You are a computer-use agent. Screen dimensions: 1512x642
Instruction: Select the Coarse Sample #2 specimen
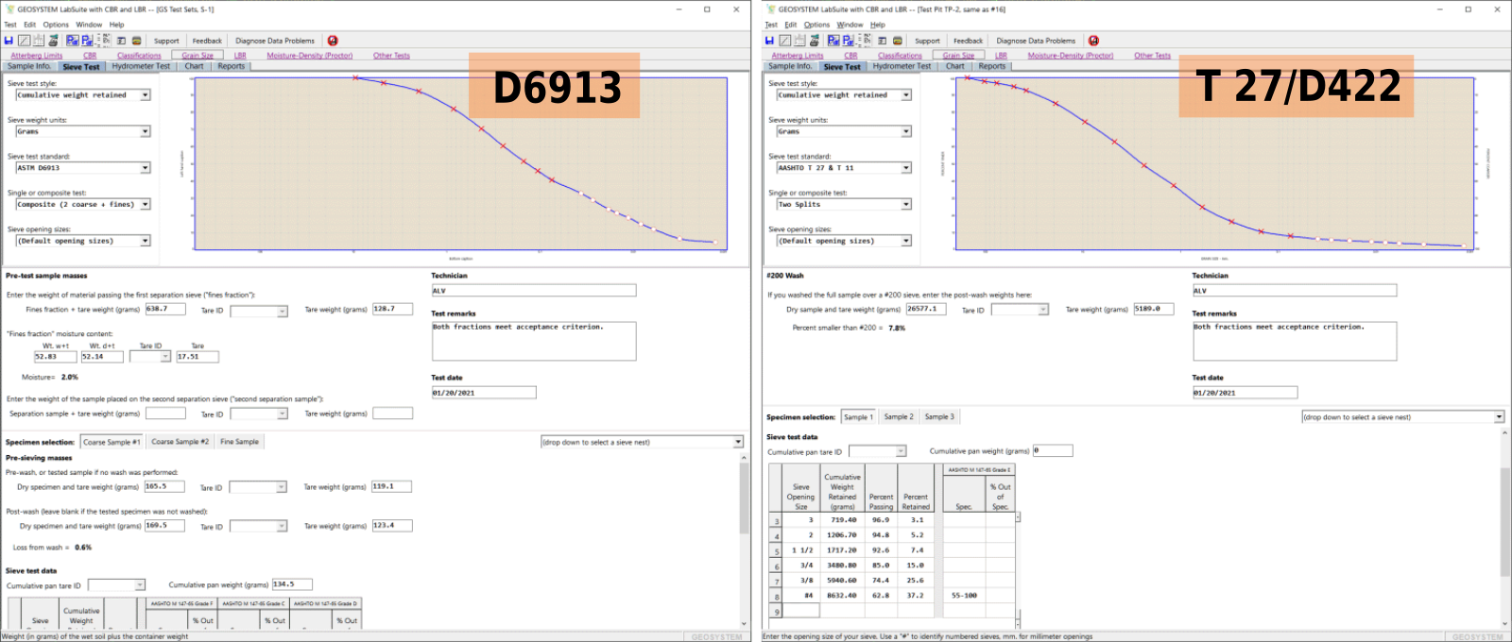180,442
